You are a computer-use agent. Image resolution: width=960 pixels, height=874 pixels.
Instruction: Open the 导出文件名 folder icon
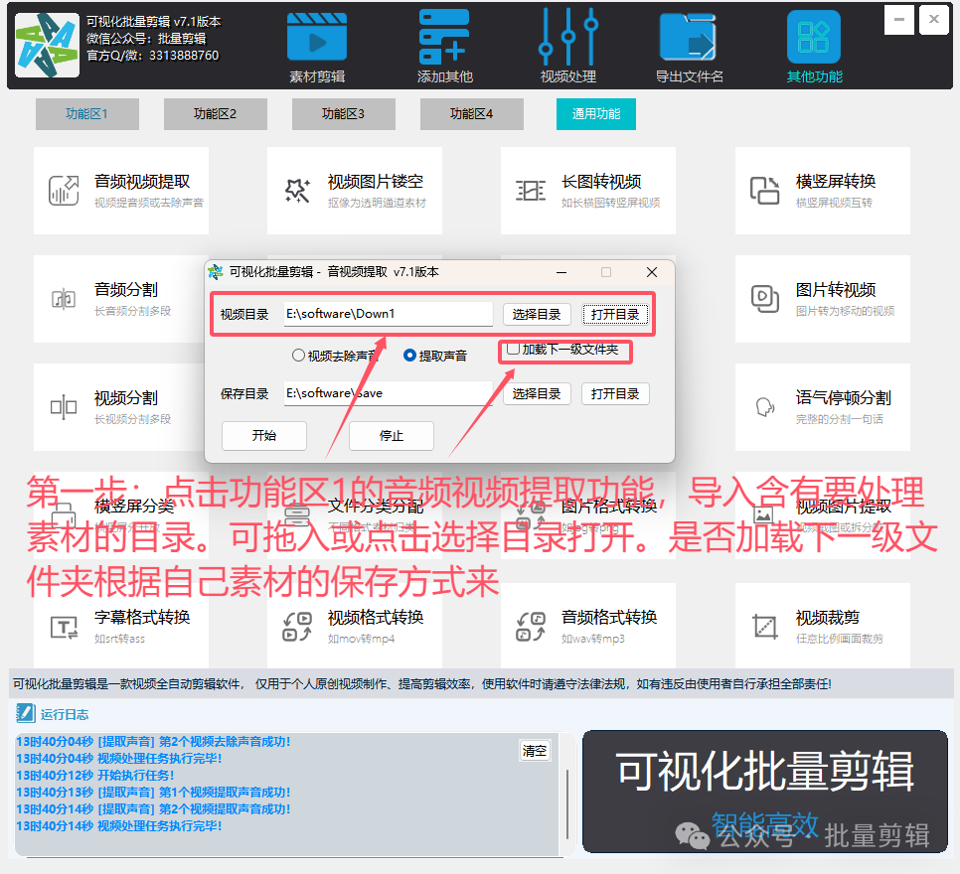688,38
